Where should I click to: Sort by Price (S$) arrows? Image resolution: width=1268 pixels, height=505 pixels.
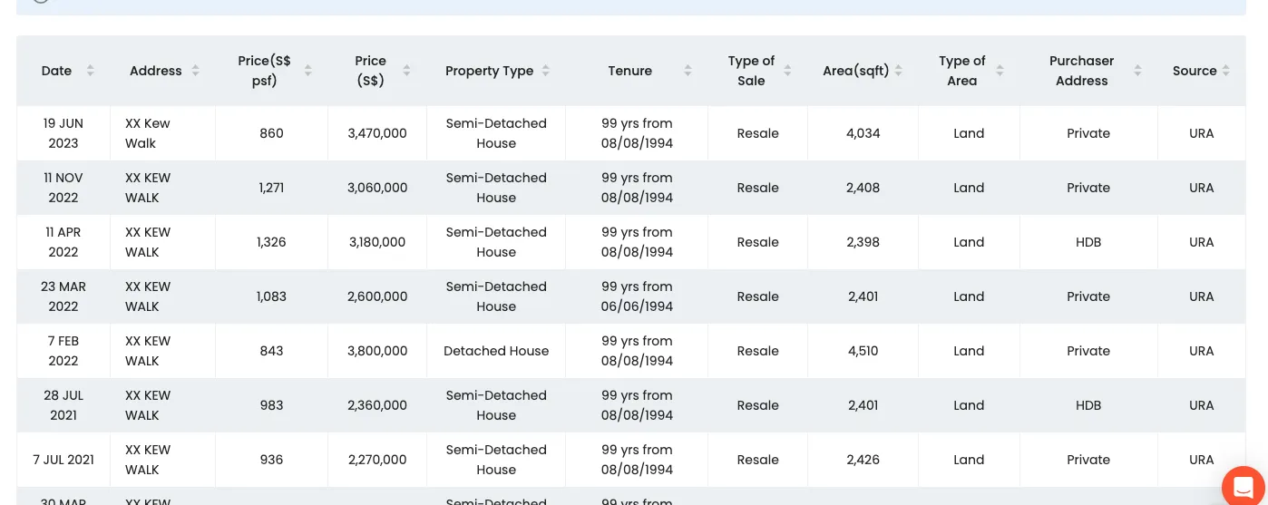click(406, 71)
